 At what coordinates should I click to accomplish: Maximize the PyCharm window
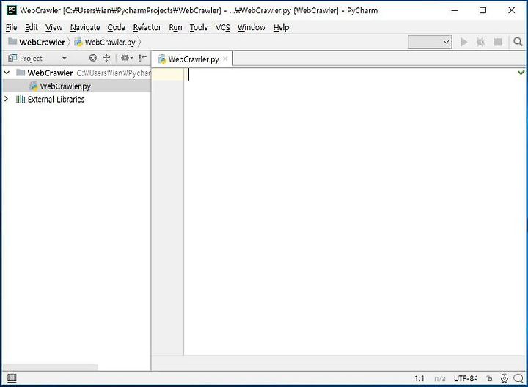[x=483, y=10]
